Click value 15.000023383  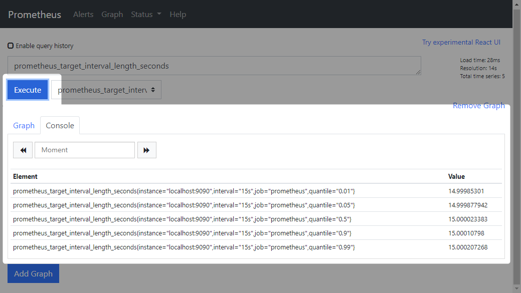click(468, 219)
